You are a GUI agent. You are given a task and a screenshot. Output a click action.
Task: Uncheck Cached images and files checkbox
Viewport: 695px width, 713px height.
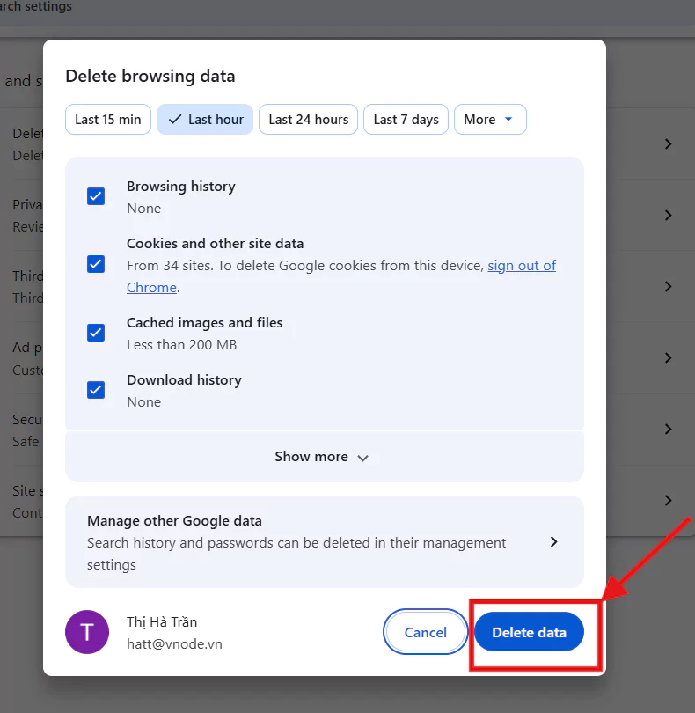pyautogui.click(x=96, y=333)
